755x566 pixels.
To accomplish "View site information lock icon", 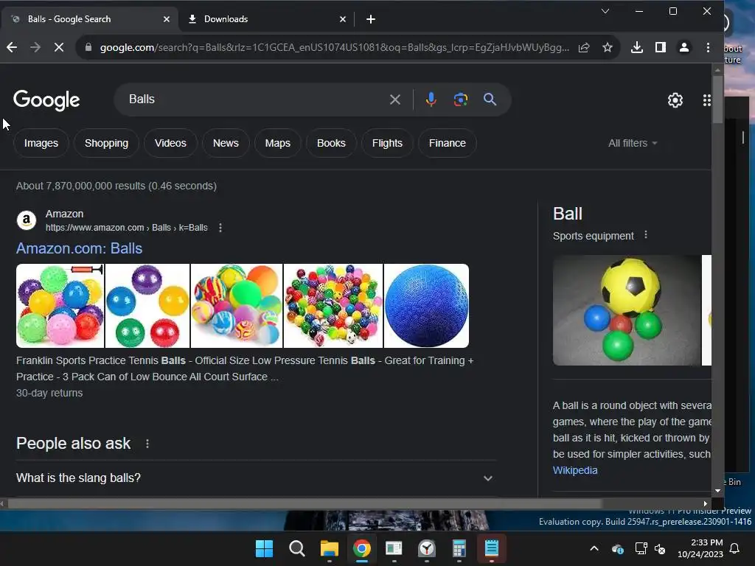I will 88,47.
